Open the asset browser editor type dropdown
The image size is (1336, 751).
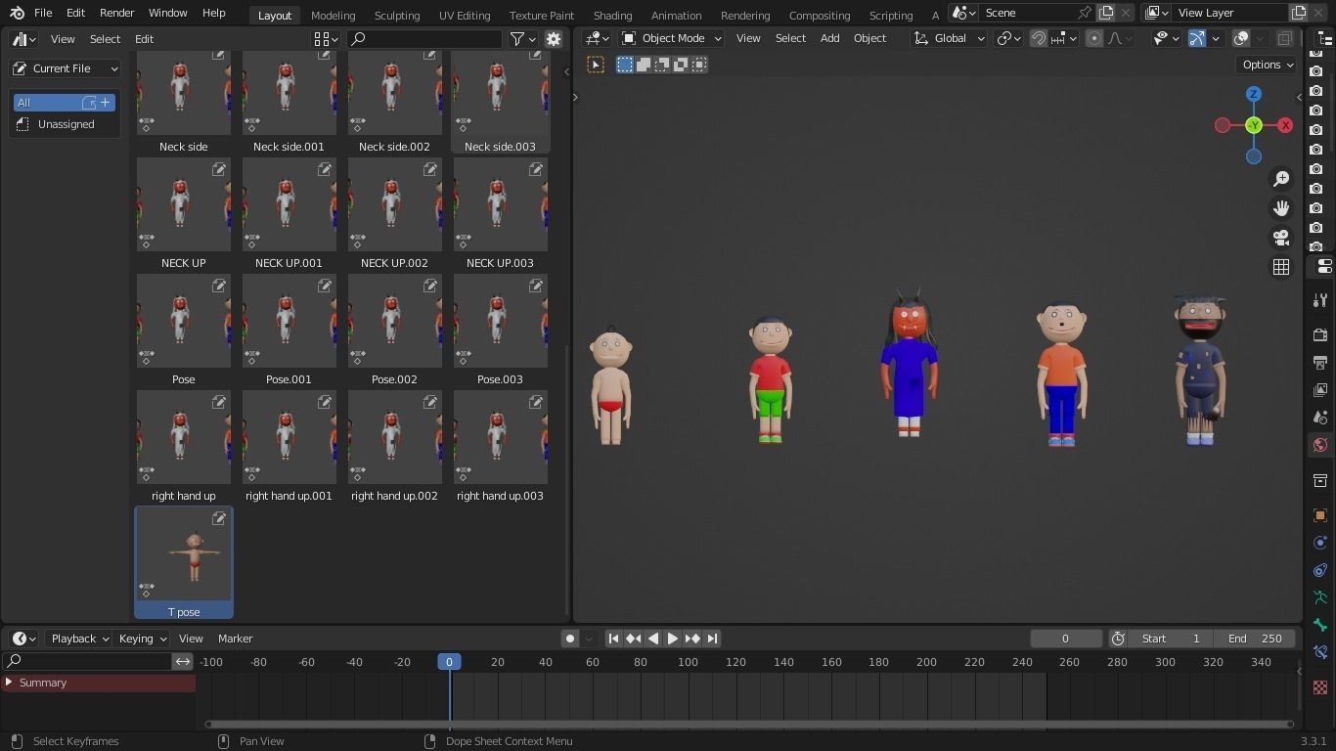[23, 39]
